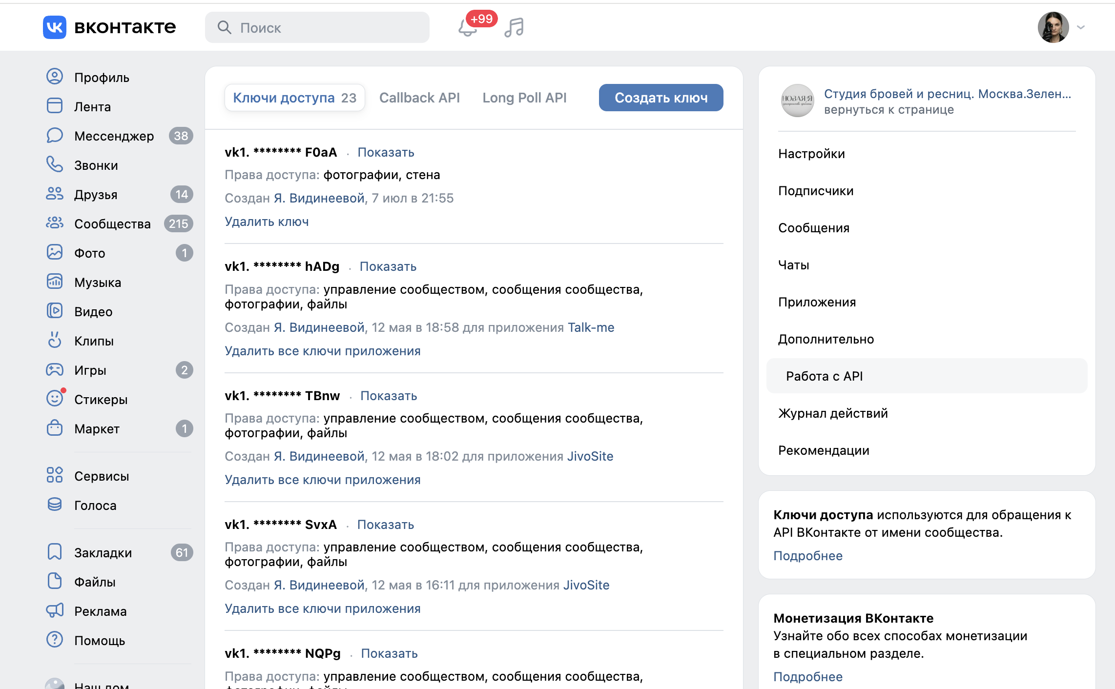Open Помощь question mark icon
This screenshot has width=1115, height=689.
[55, 640]
